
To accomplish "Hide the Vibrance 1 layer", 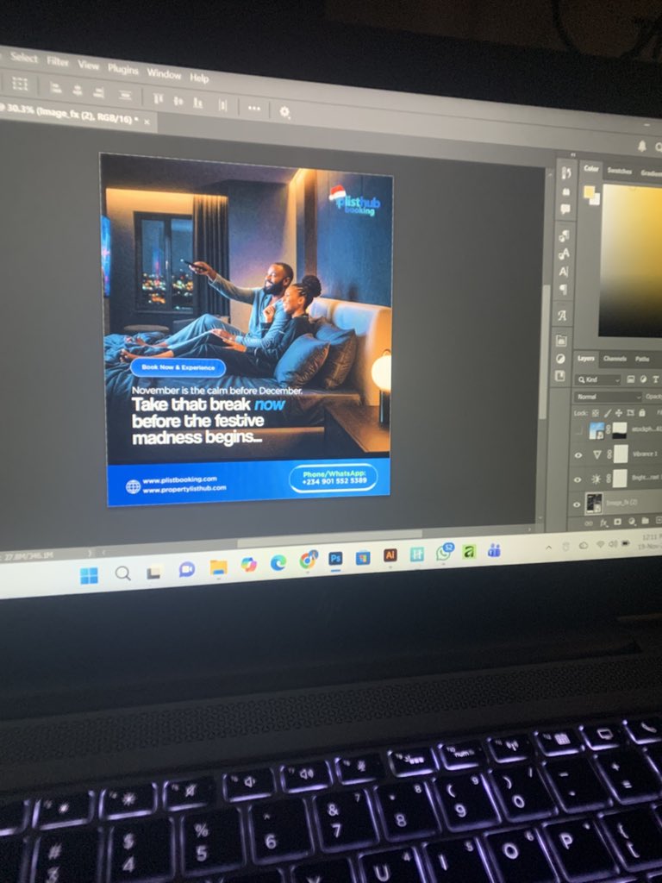I will tap(578, 455).
